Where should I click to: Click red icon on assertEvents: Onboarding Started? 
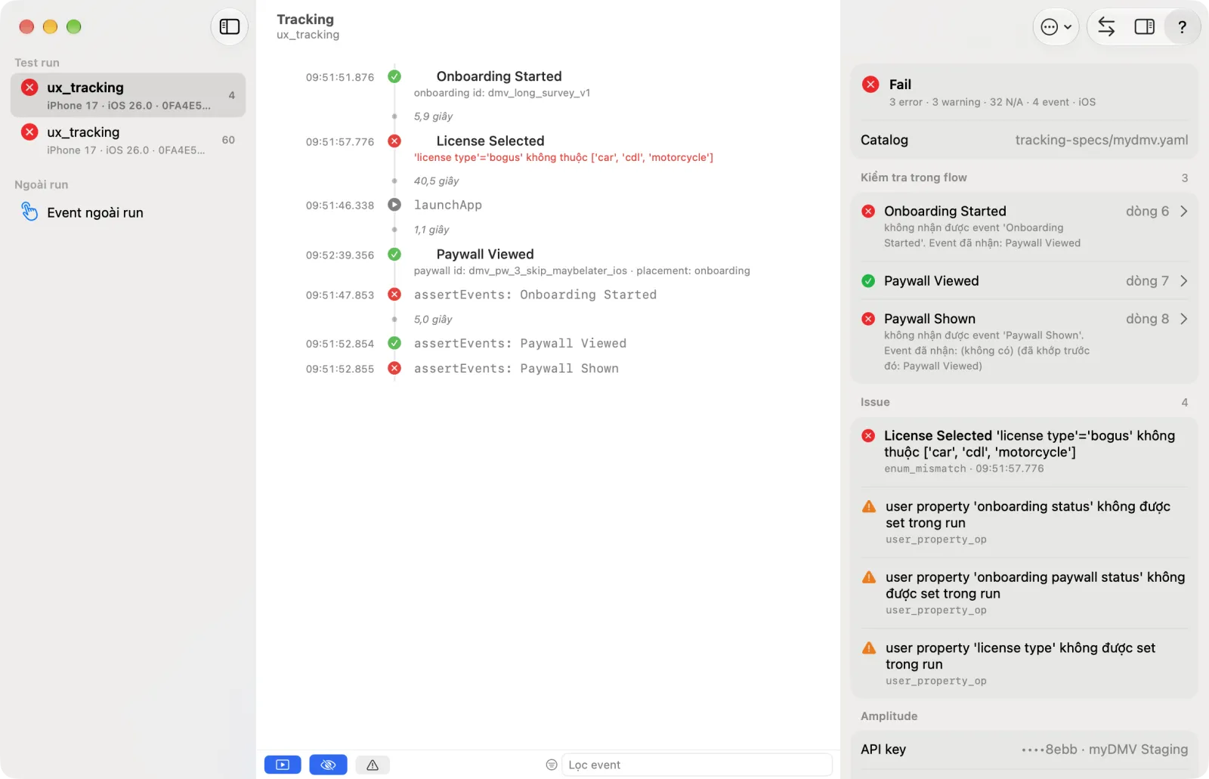click(394, 295)
